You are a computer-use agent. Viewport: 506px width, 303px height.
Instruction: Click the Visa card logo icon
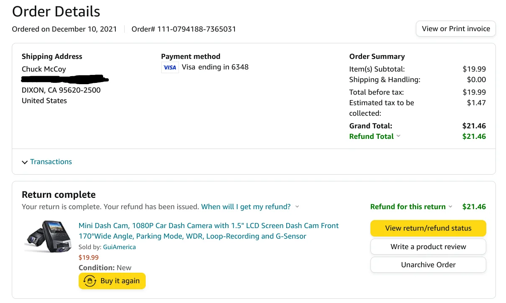tap(170, 67)
